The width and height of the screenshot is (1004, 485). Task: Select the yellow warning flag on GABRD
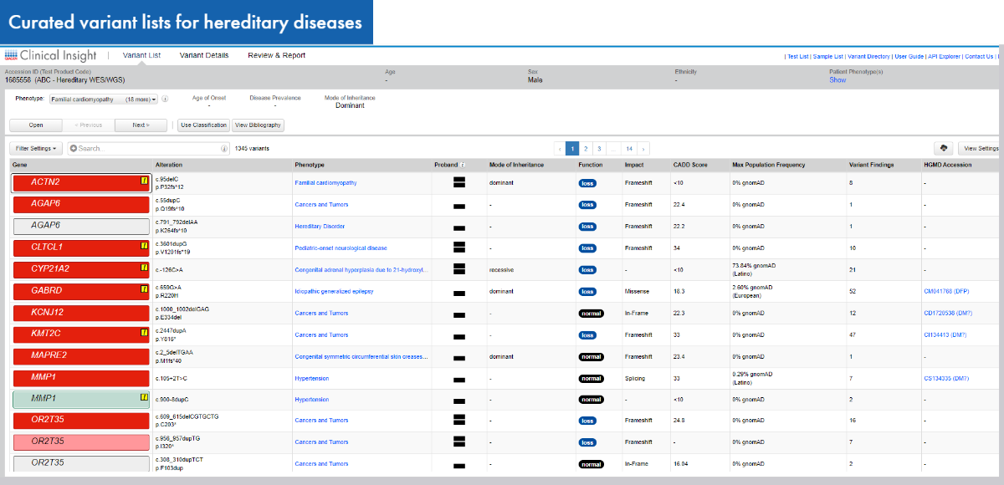tap(144, 289)
